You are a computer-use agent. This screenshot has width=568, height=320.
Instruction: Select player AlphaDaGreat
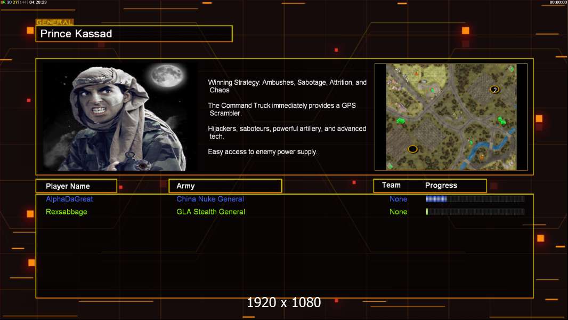click(x=69, y=199)
